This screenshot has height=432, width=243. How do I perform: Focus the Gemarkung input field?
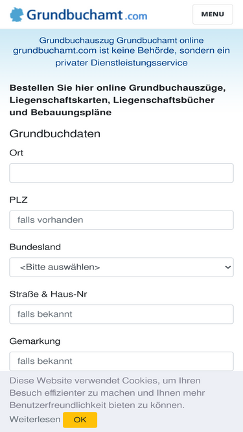pos(122,361)
